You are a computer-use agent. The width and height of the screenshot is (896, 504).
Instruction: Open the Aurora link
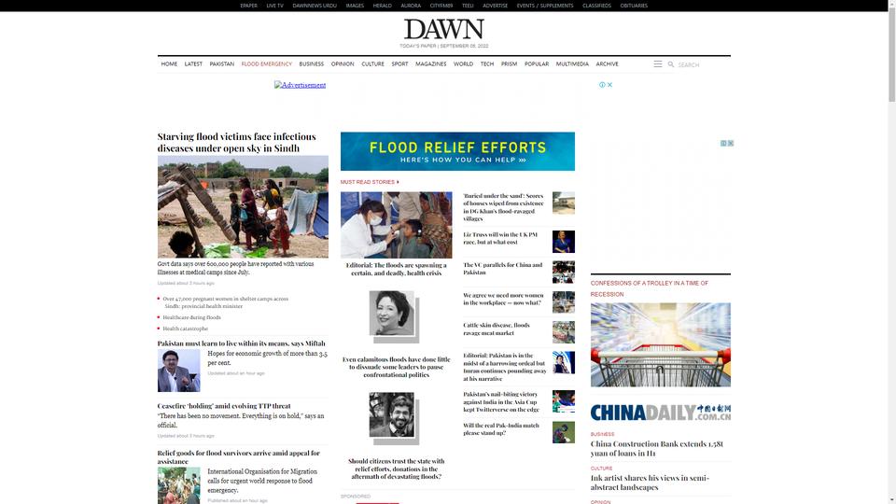point(411,6)
